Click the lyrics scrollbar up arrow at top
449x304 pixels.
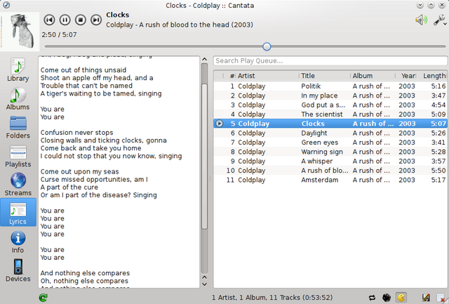tap(204, 59)
